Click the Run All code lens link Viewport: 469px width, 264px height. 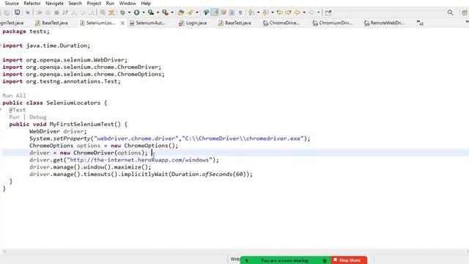14,95
